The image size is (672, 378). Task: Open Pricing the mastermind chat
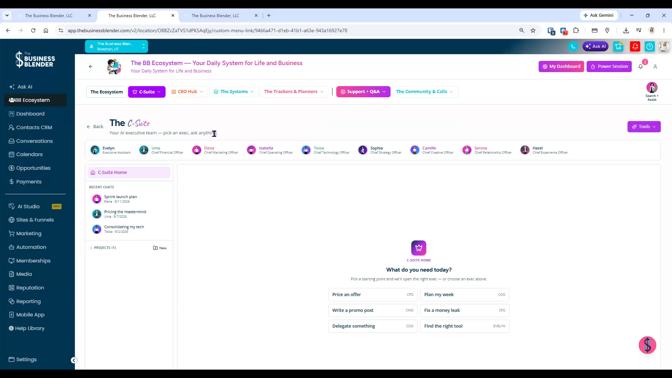(x=129, y=214)
